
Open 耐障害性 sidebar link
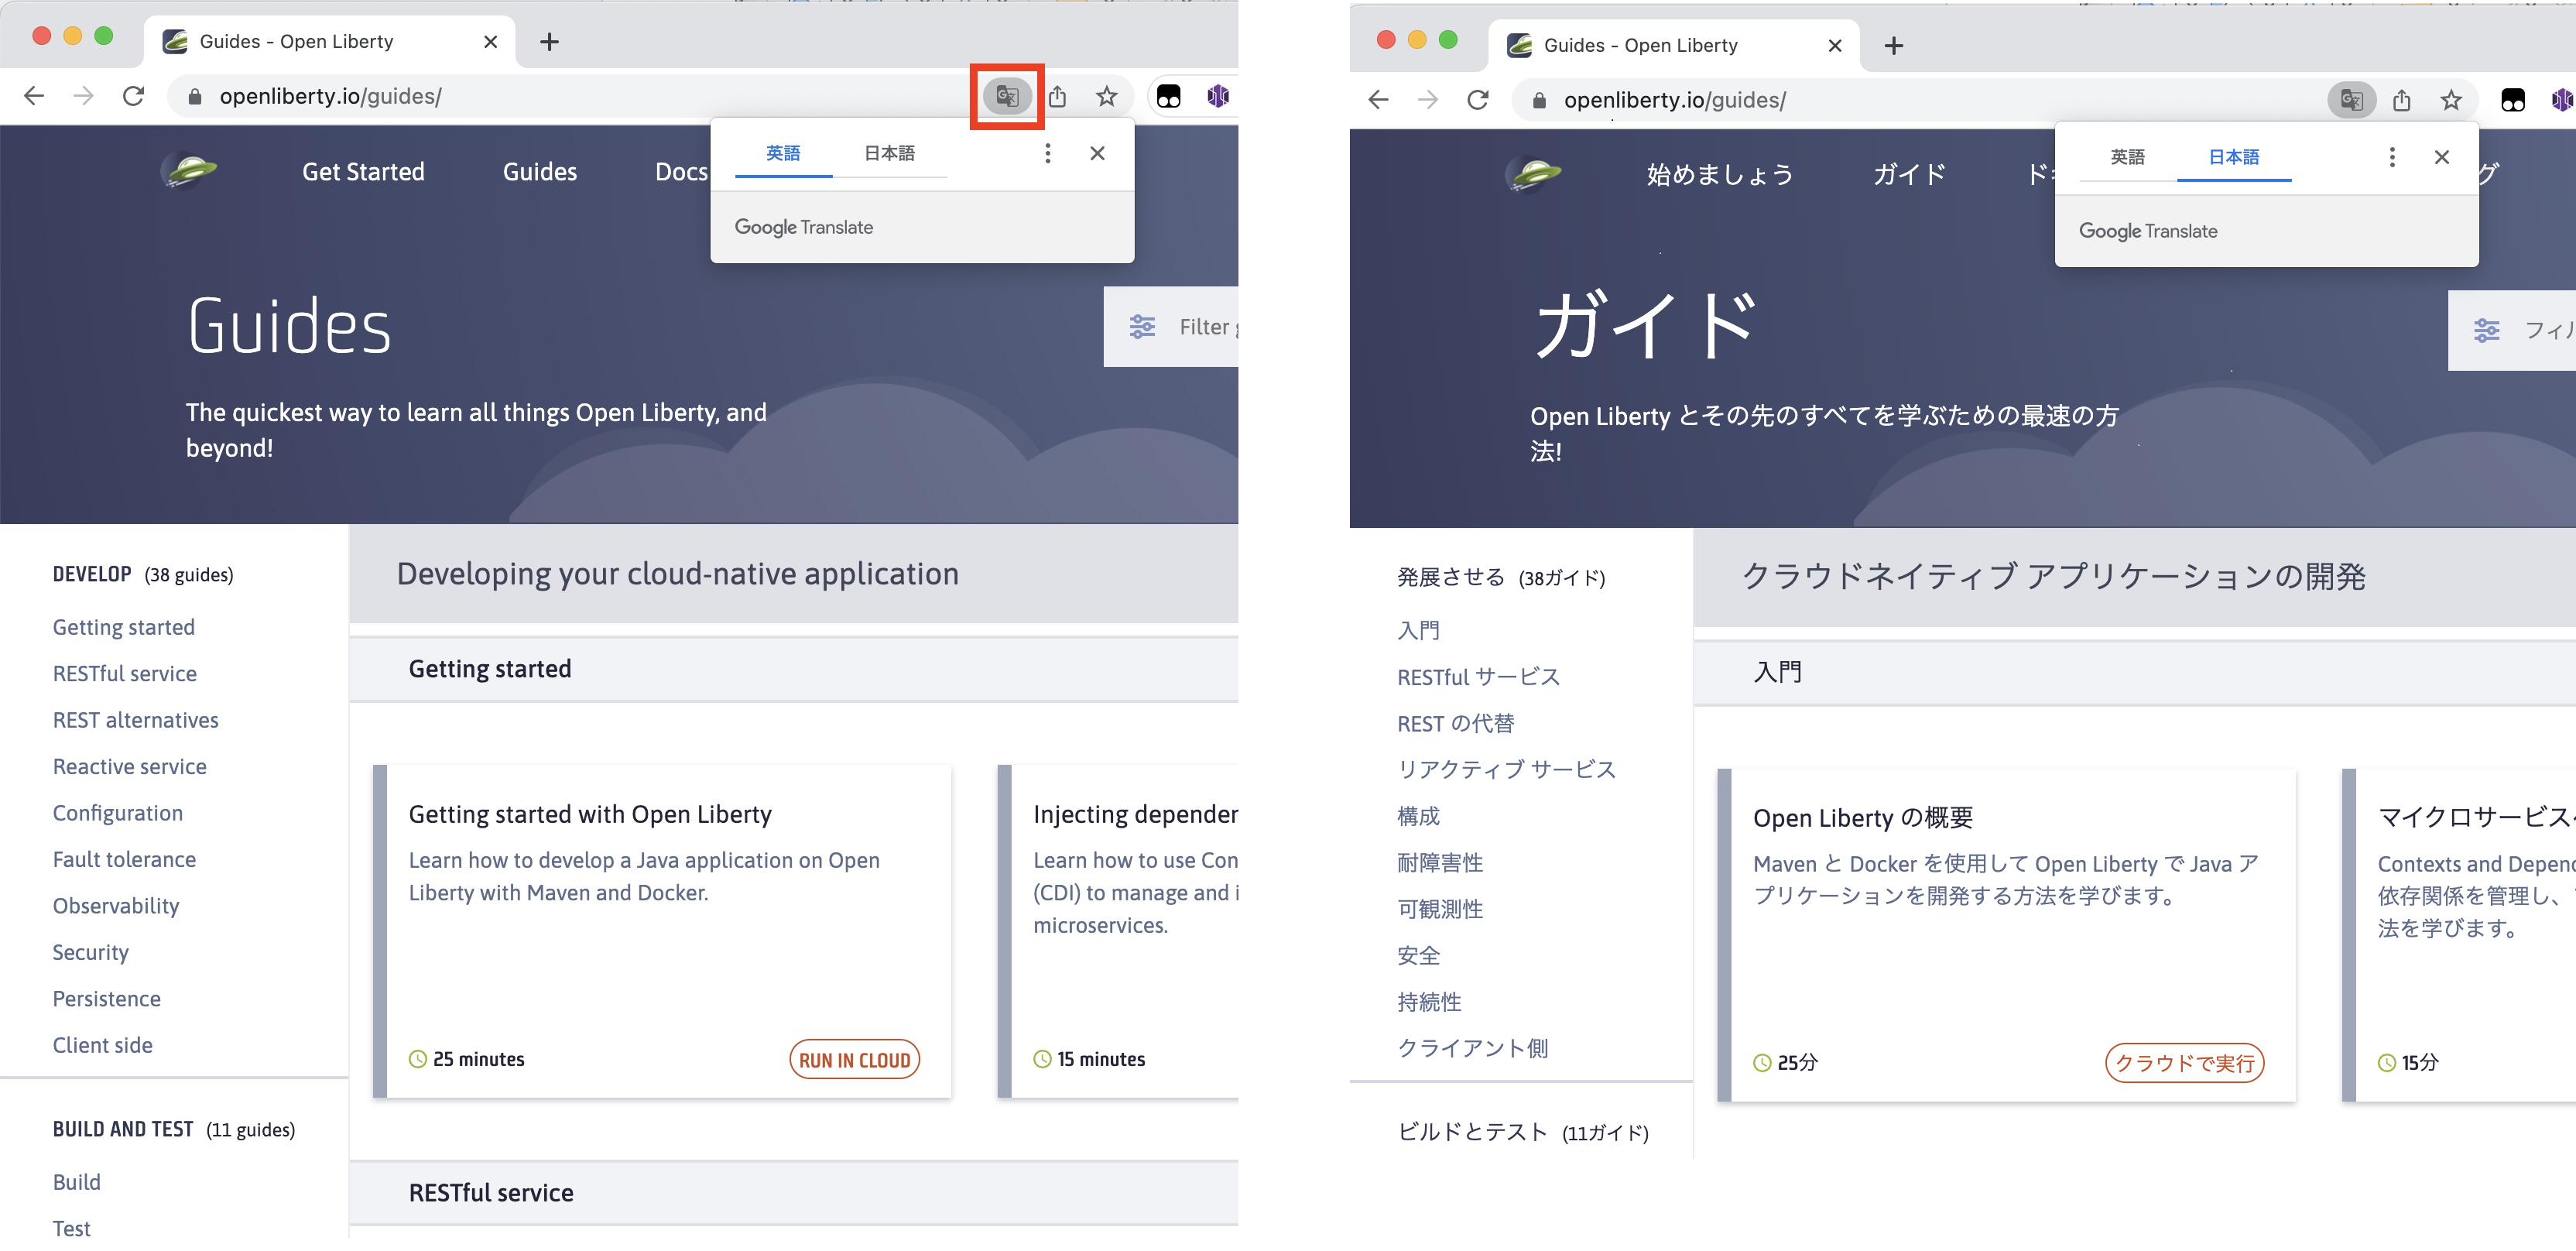(1440, 863)
